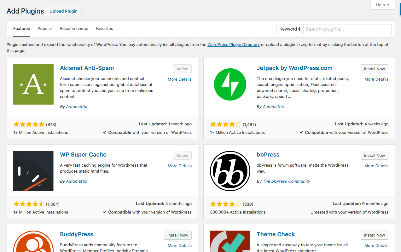This screenshot has width=401, height=252.
Task: Click the Upload Plugin button
Action: click(x=63, y=11)
